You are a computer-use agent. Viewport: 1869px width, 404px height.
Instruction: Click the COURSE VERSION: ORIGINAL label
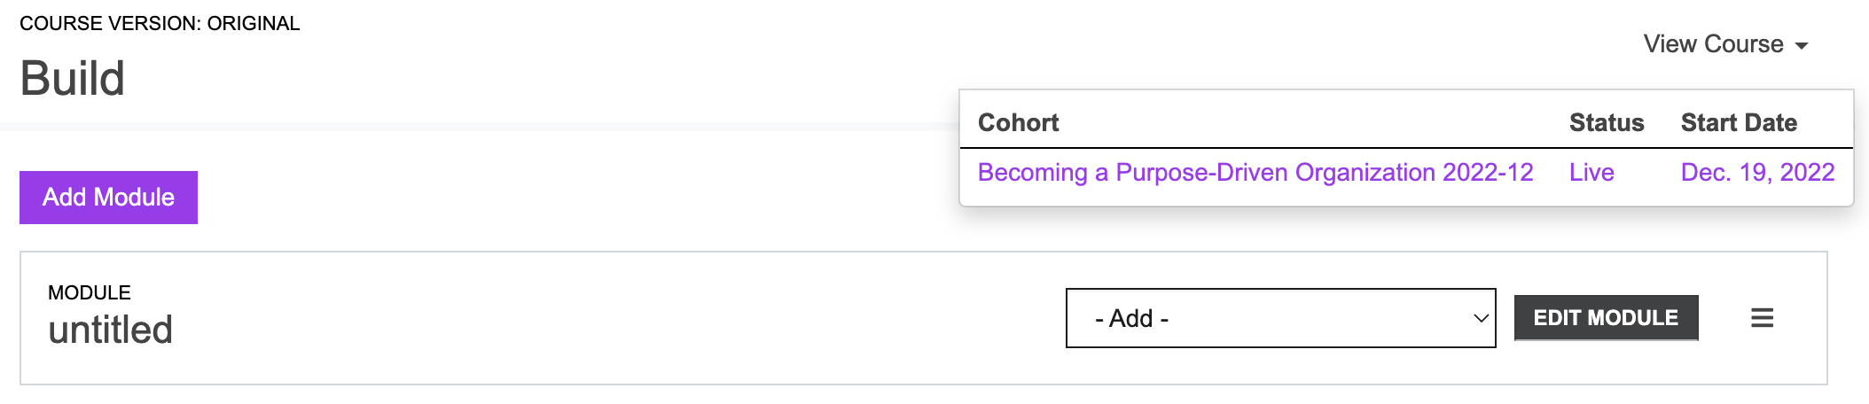(160, 23)
